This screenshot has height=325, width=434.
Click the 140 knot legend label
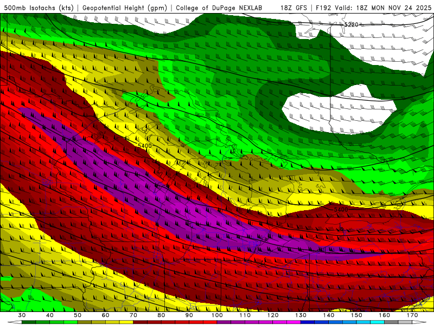(x=329, y=315)
